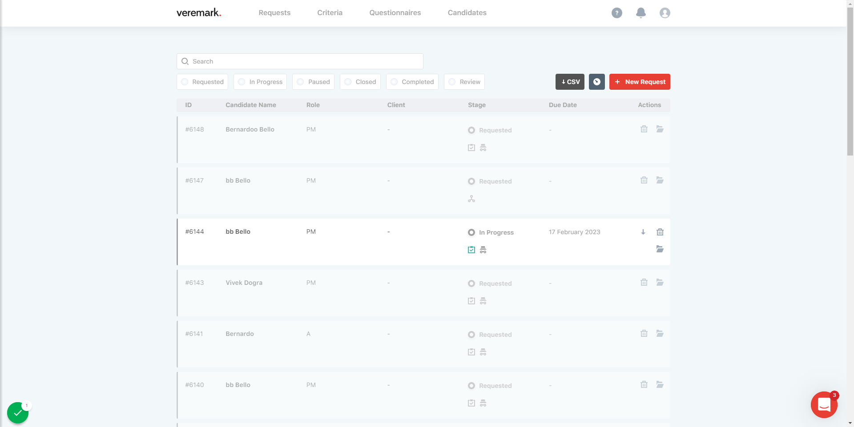The image size is (854, 427).
Task: Go to the Requests tab
Action: tap(274, 13)
